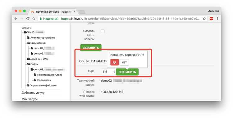
Task: Open first demo02 database entry
Action: click(x=44, y=48)
